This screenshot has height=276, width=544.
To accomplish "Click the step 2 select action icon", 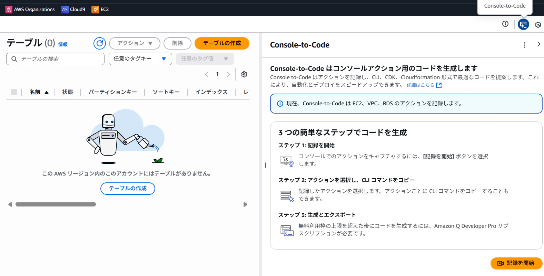I will click(287, 196).
